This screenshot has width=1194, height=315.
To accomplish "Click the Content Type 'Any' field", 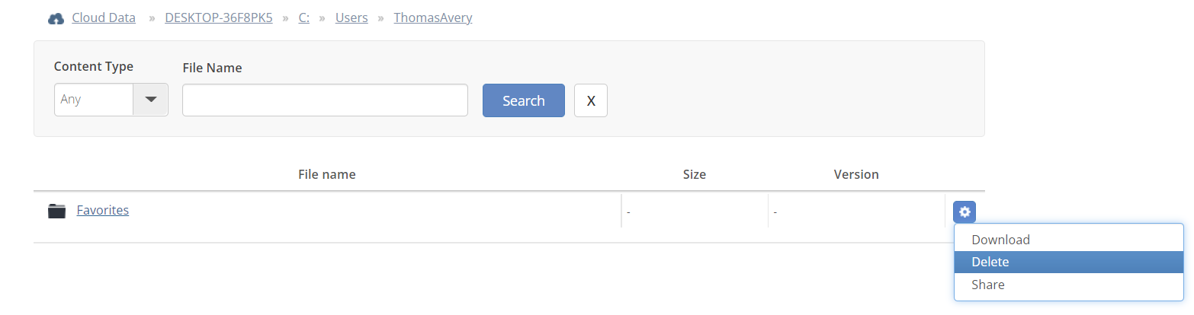I will click(94, 100).
